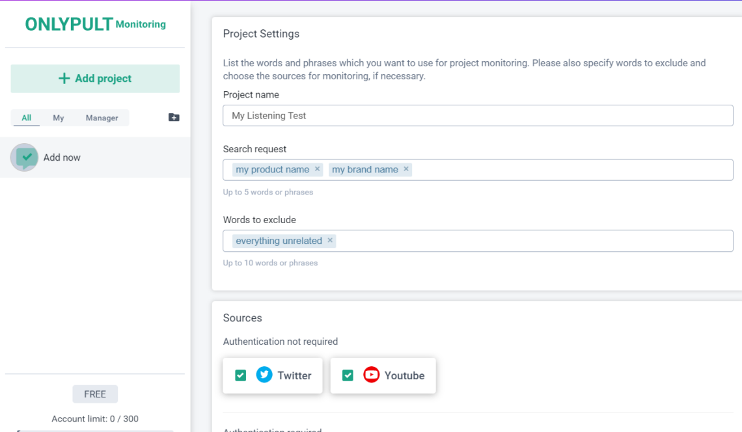Click the Onlypult Monitoring logo
742x432 pixels.
pyautogui.click(x=95, y=24)
